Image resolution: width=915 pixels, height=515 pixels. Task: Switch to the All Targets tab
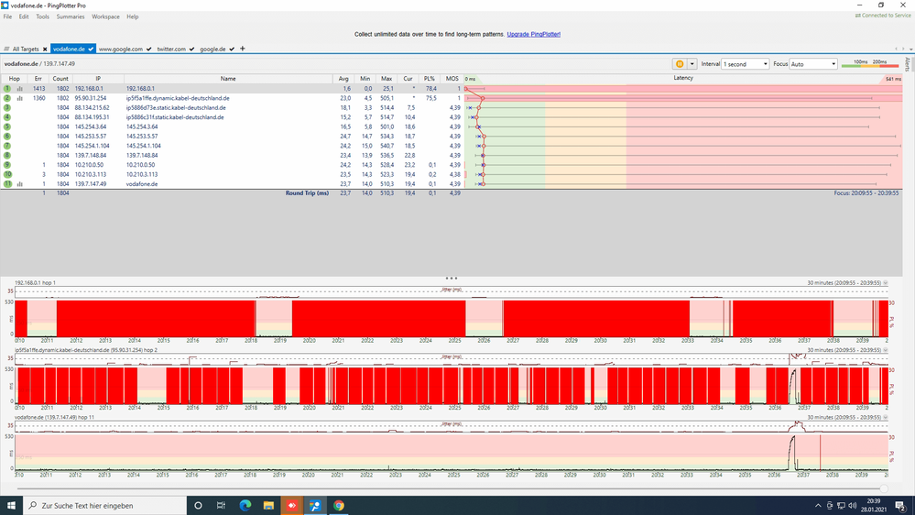coord(25,49)
